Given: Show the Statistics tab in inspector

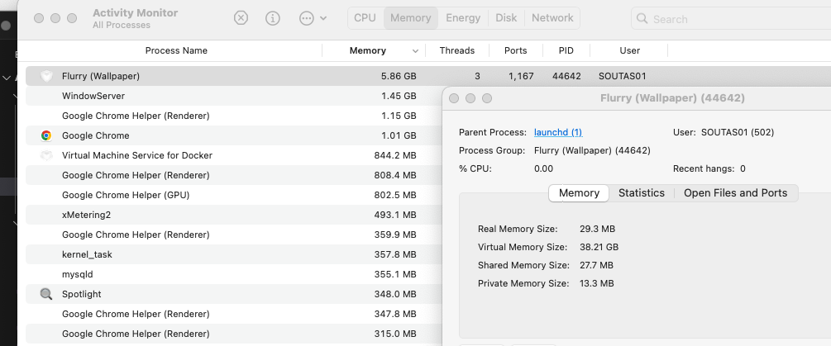Looking at the screenshot, I should (641, 193).
